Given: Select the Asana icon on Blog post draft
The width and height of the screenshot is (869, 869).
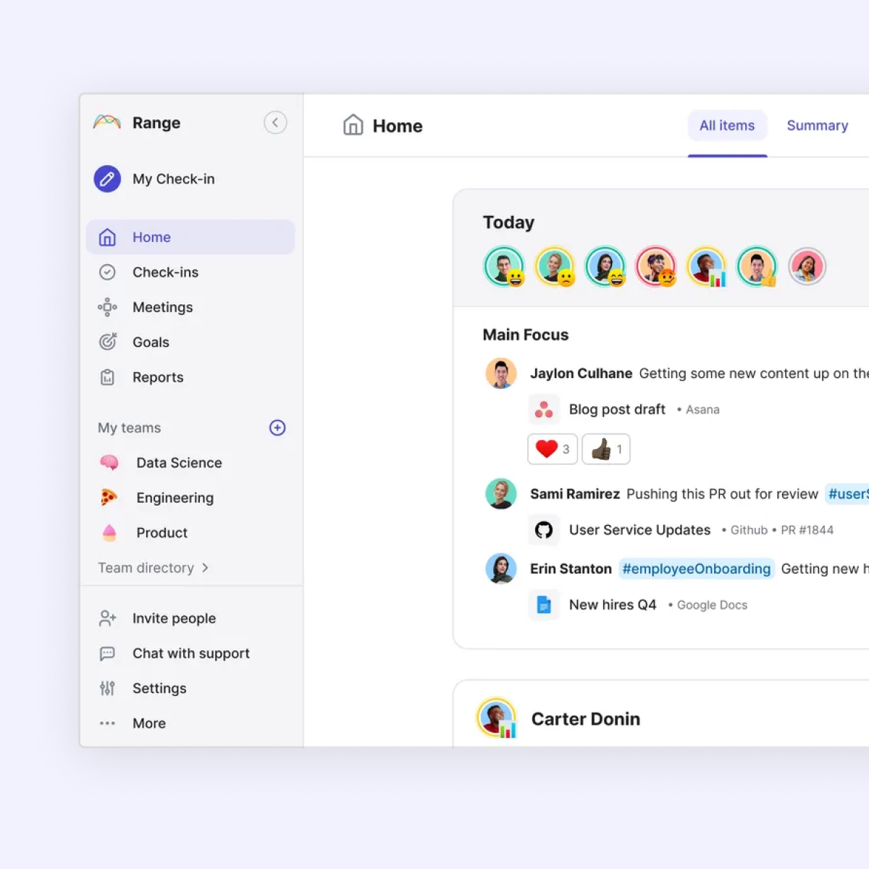Looking at the screenshot, I should click(x=545, y=409).
